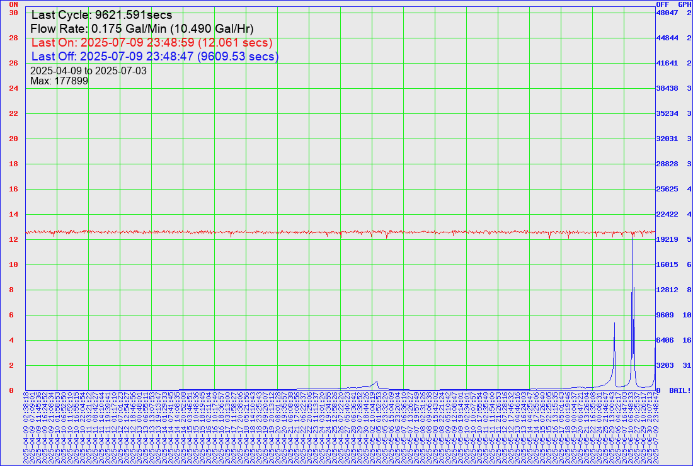Click the '48047' OFF-axis value

[667, 13]
